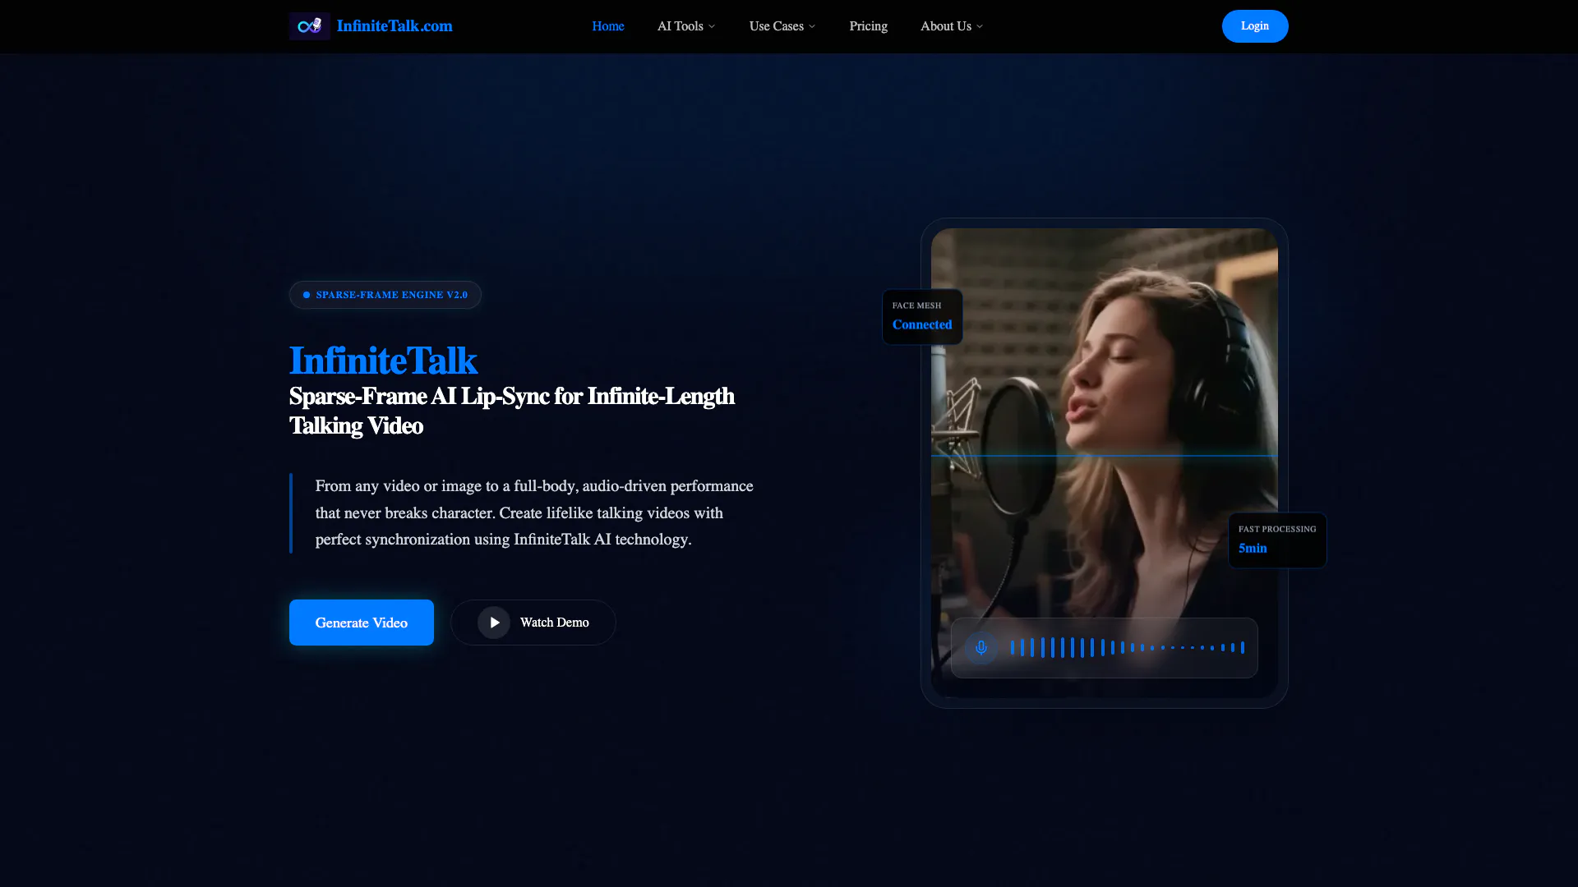Expand the AI Tools dropdown chevron

click(x=712, y=27)
